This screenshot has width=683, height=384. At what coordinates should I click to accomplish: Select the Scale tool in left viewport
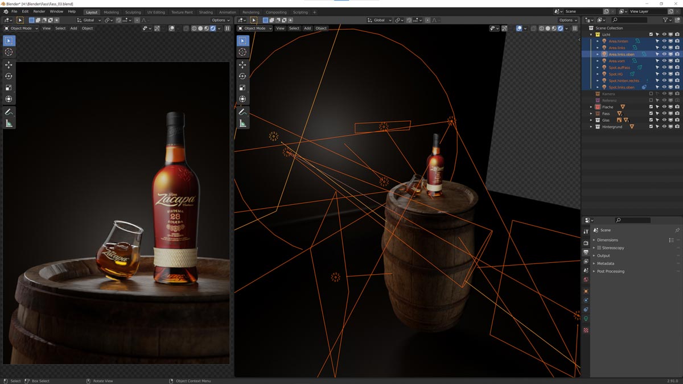[9, 88]
